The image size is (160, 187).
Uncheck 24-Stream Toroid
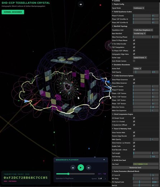(x=134, y=118)
